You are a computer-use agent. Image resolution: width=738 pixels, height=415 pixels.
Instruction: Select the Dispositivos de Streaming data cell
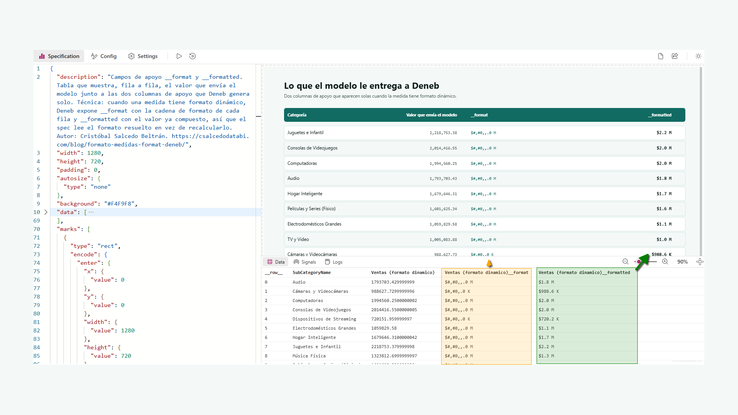pyautogui.click(x=324, y=319)
